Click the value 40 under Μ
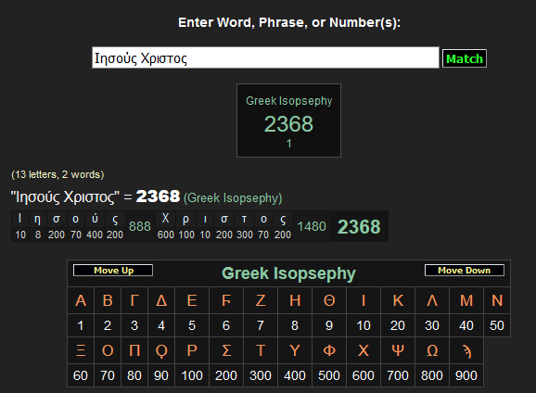 pyautogui.click(x=466, y=325)
